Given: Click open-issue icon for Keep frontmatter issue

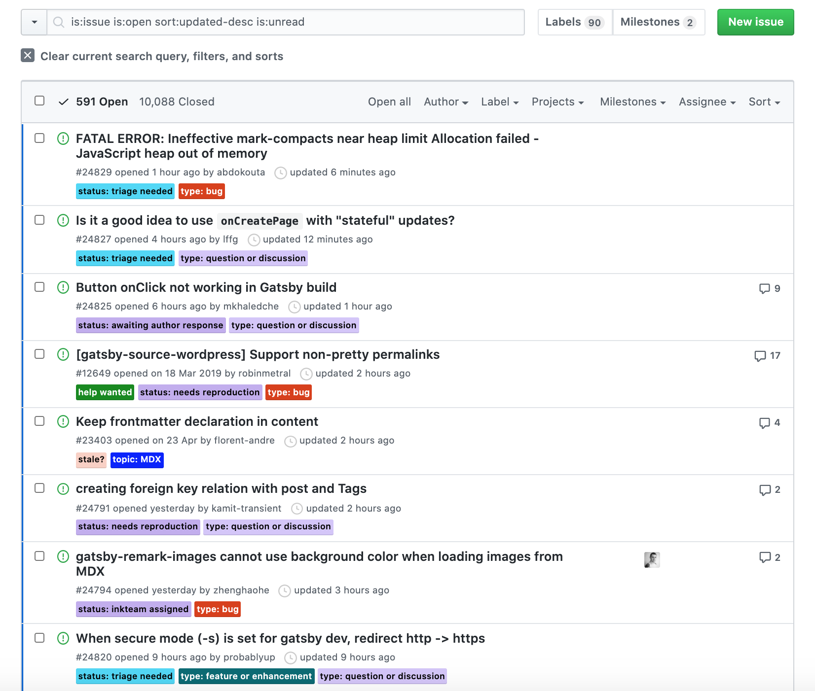Looking at the screenshot, I should click(x=63, y=421).
